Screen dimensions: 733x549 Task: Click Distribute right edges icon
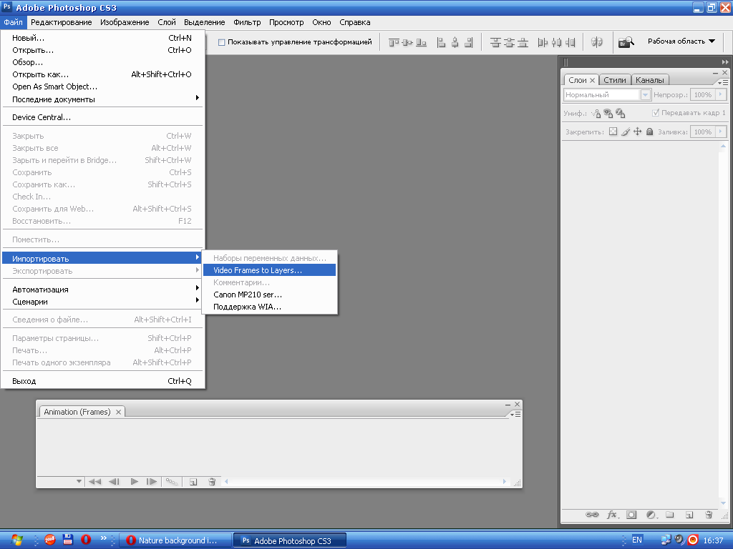pos(570,42)
